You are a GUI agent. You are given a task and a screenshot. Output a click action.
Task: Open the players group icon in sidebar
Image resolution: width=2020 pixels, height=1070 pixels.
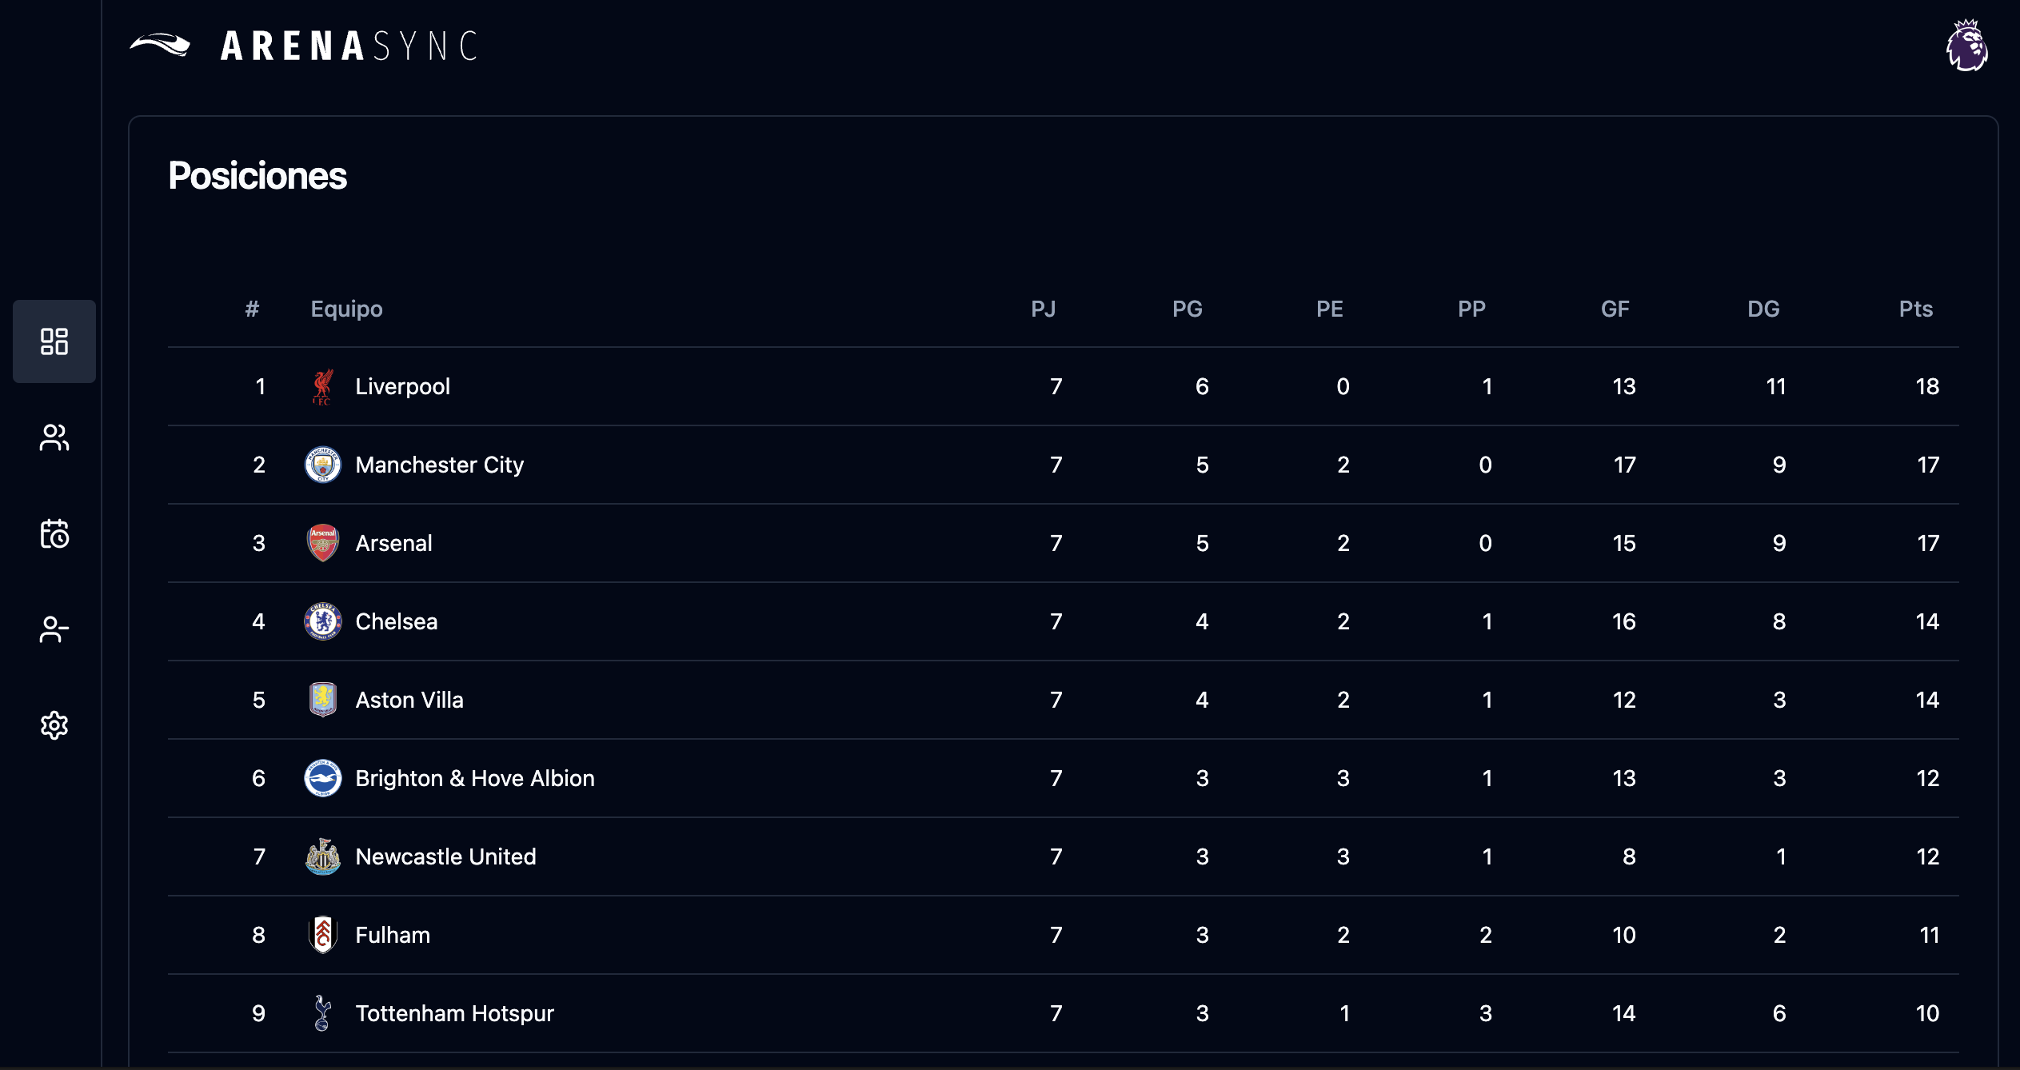[x=54, y=437]
